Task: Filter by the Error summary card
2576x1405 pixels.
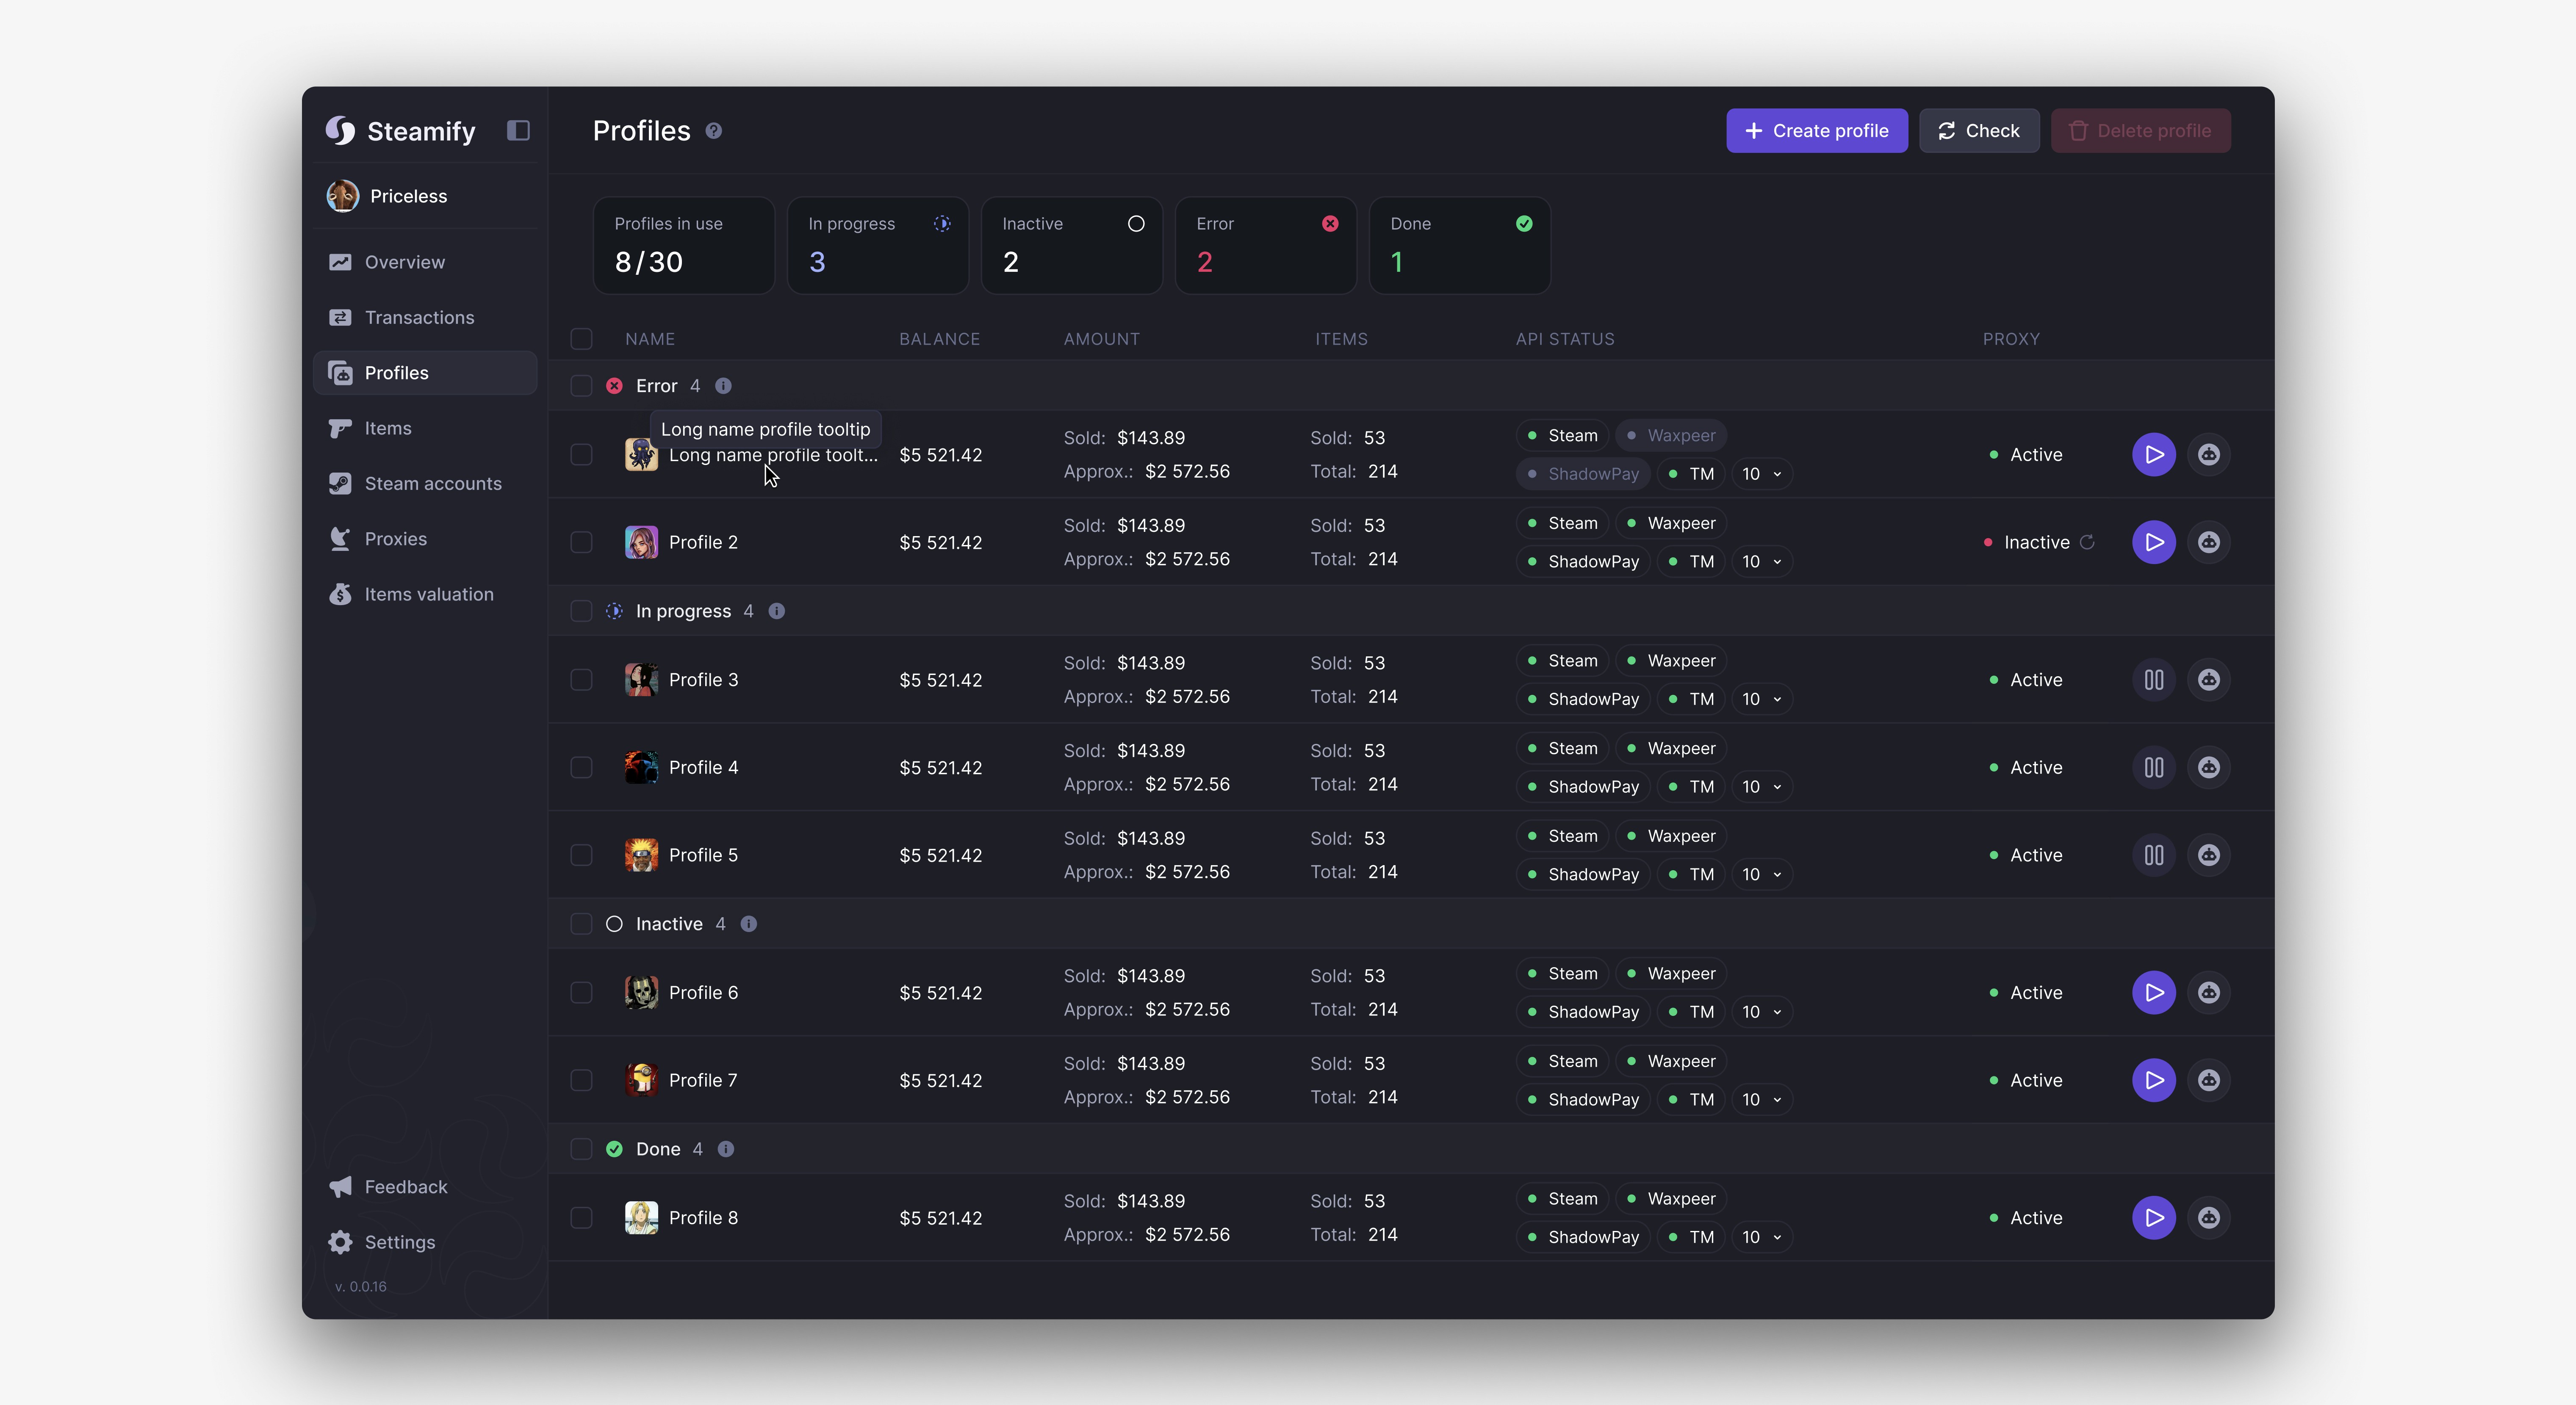Action: point(1265,245)
